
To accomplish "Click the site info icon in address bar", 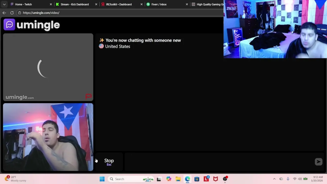I will [x=19, y=13].
